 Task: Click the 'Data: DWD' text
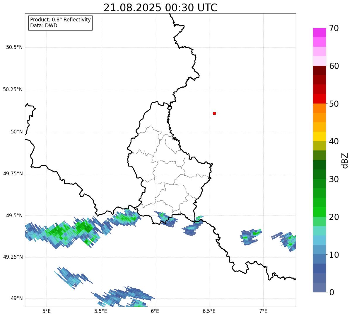(x=44, y=26)
